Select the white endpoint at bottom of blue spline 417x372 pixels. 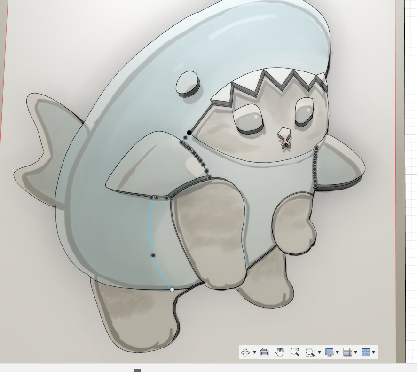pyautogui.click(x=172, y=290)
